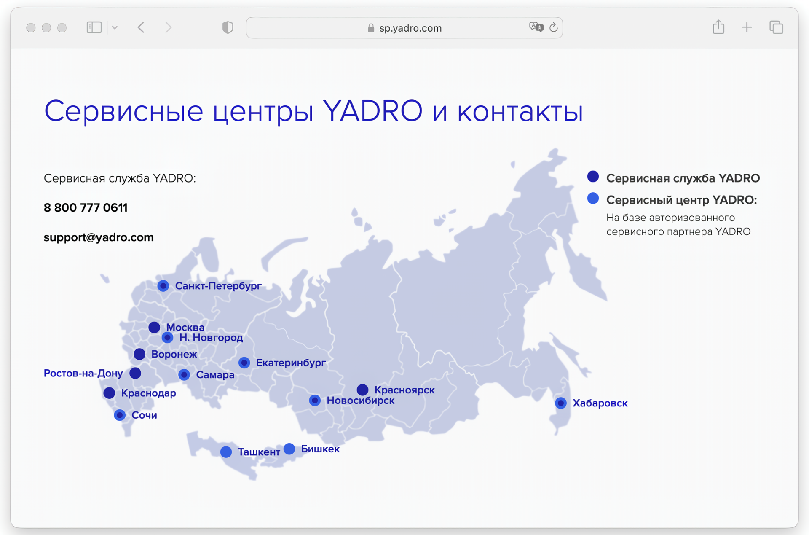The image size is (809, 535).
Task: Open a new tab with the plus
Action: (x=747, y=27)
